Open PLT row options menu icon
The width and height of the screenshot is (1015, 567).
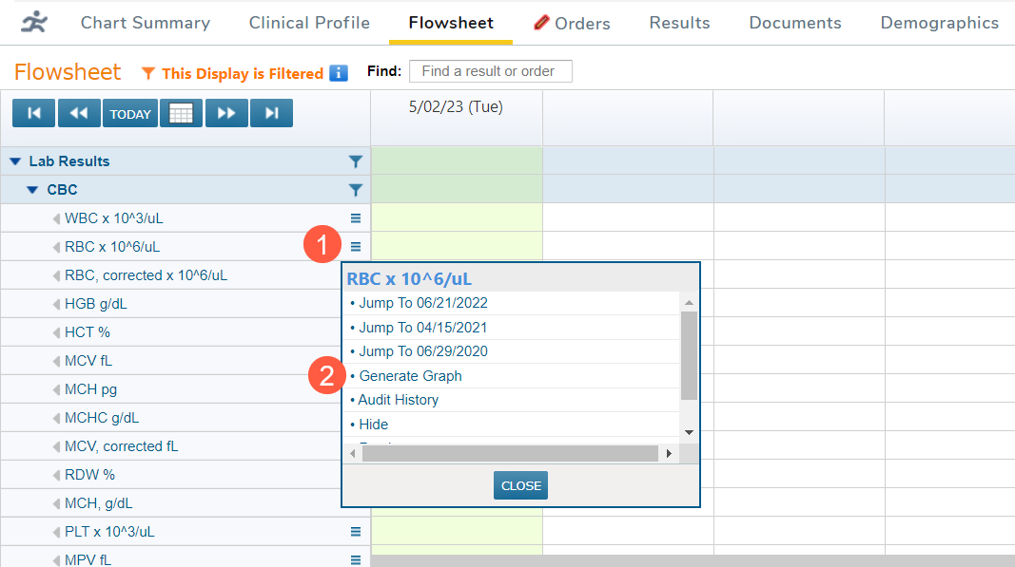point(356,532)
